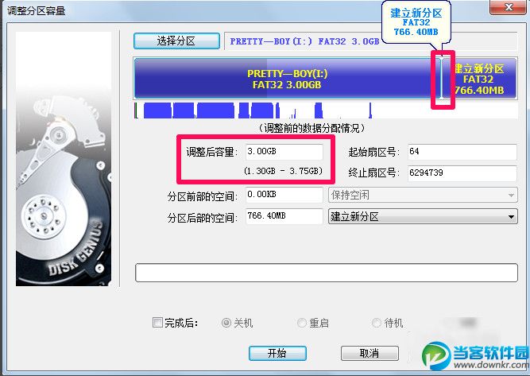530x376 pixels.
Task: Select the PRETTY—BOY(I:) partition block
Action: (288, 79)
